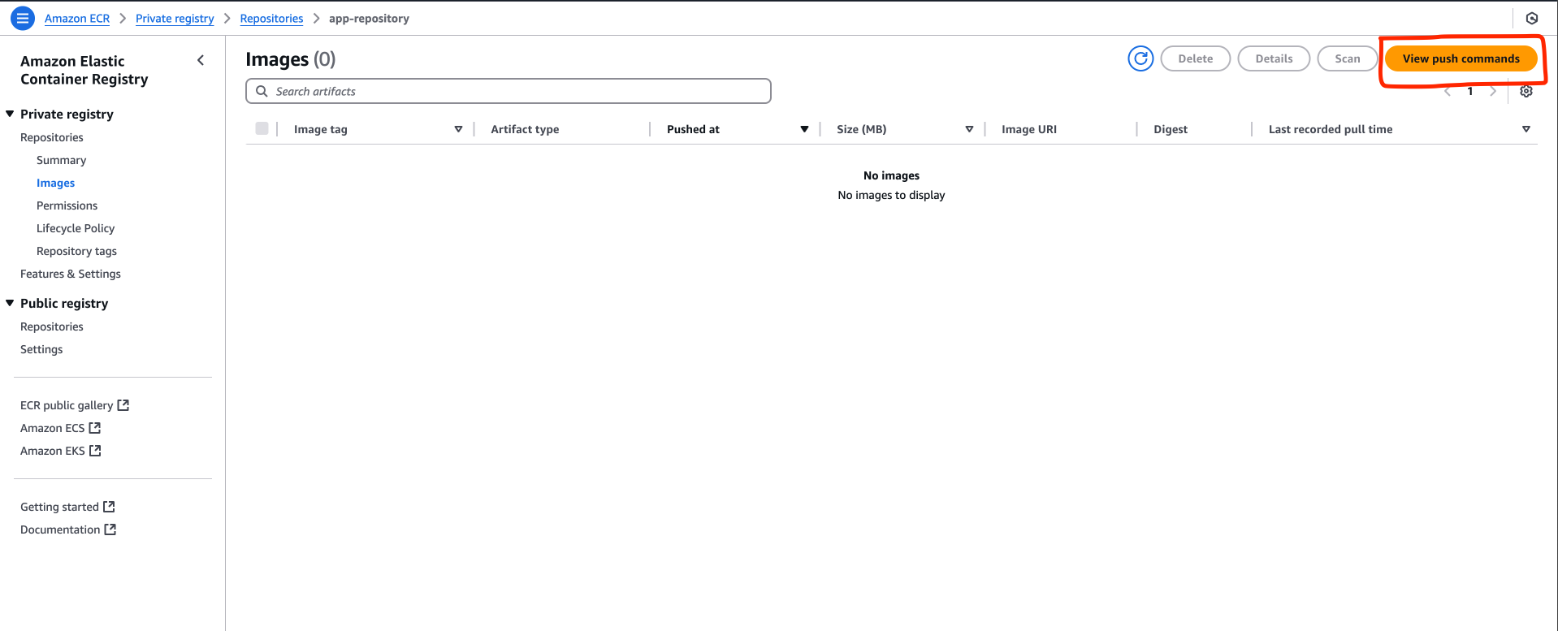Click external link icon beside Amazon ECS
This screenshot has height=631, width=1558.
coord(95,427)
